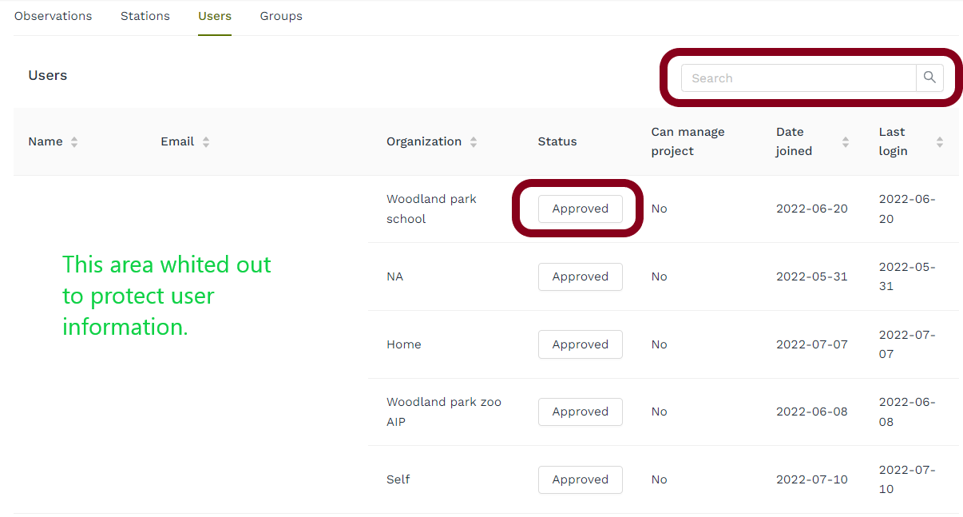Select the Users tab
963x517 pixels.
point(215,16)
